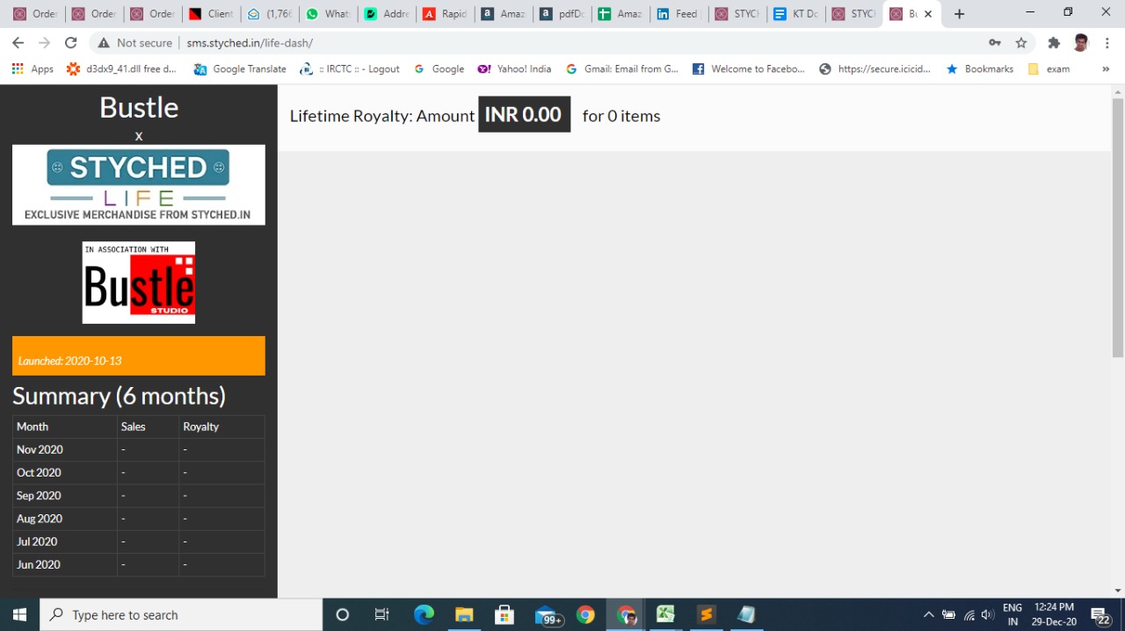Click the Jun 2020 row label

click(x=39, y=564)
